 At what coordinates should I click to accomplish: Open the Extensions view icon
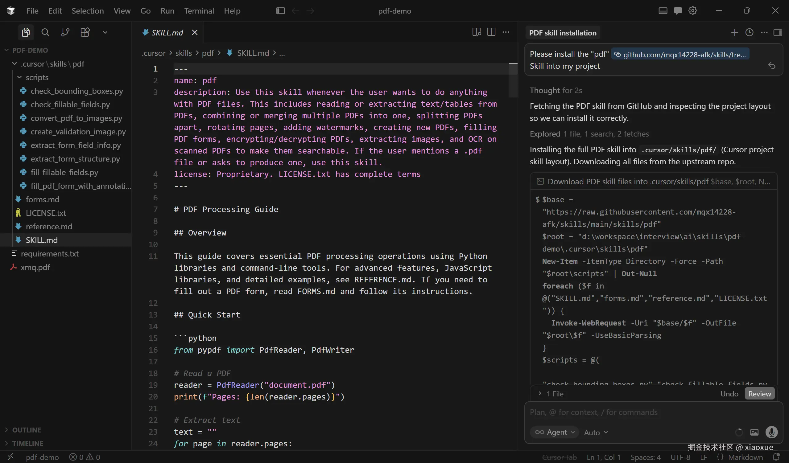point(85,32)
